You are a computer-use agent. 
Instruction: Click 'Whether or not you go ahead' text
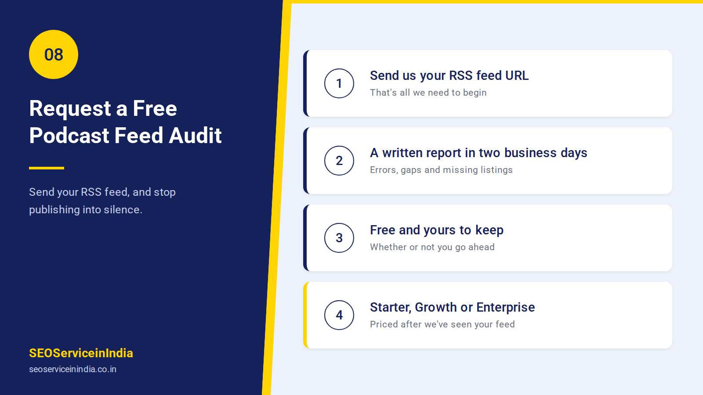(x=432, y=247)
